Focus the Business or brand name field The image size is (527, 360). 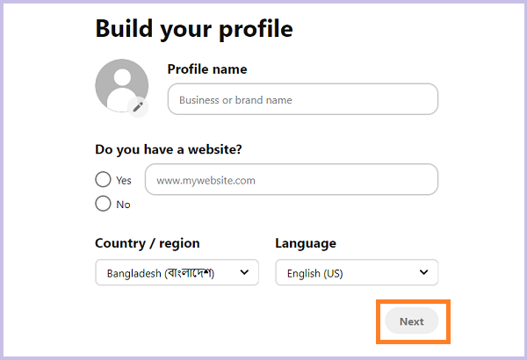click(303, 99)
